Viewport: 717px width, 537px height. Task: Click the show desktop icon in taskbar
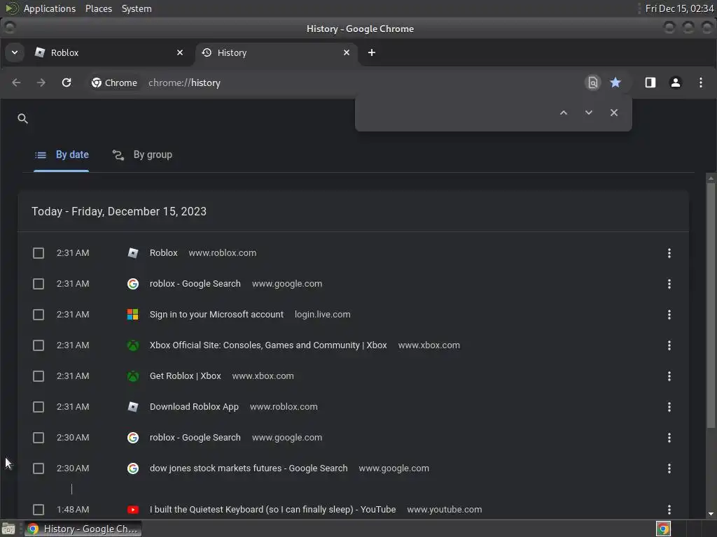[8, 529]
